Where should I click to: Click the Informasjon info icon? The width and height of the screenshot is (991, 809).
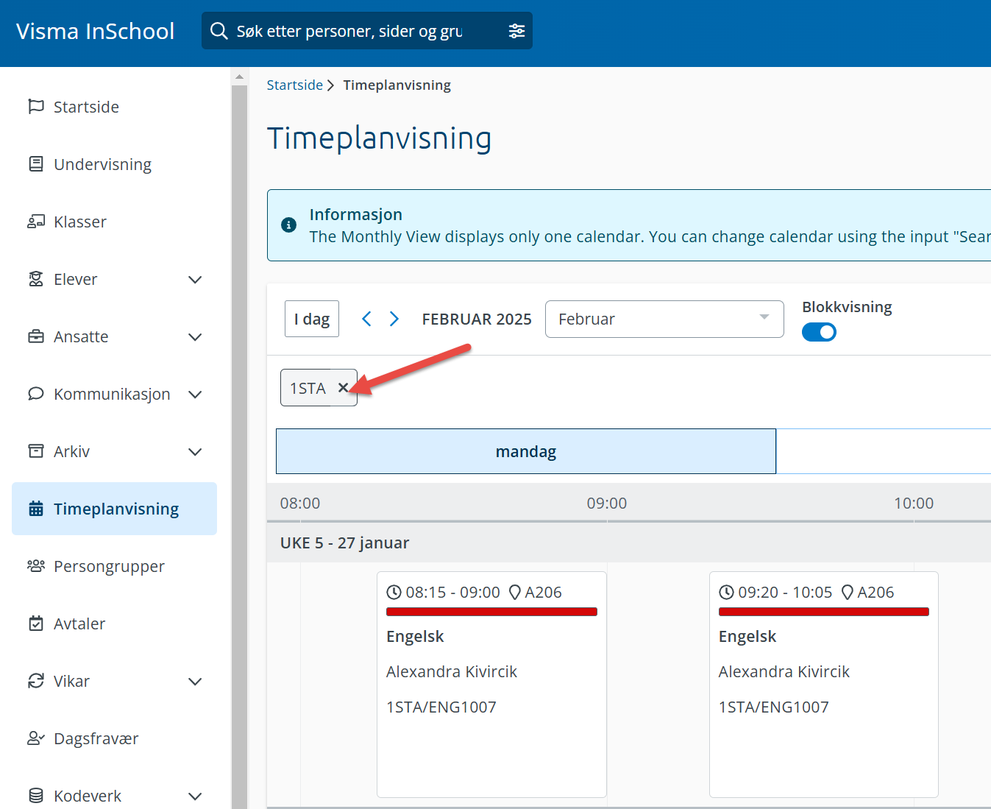click(x=289, y=225)
